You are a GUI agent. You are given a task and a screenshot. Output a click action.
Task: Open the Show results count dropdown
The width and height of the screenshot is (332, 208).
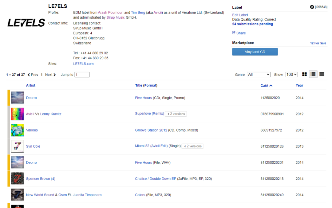click(x=291, y=75)
